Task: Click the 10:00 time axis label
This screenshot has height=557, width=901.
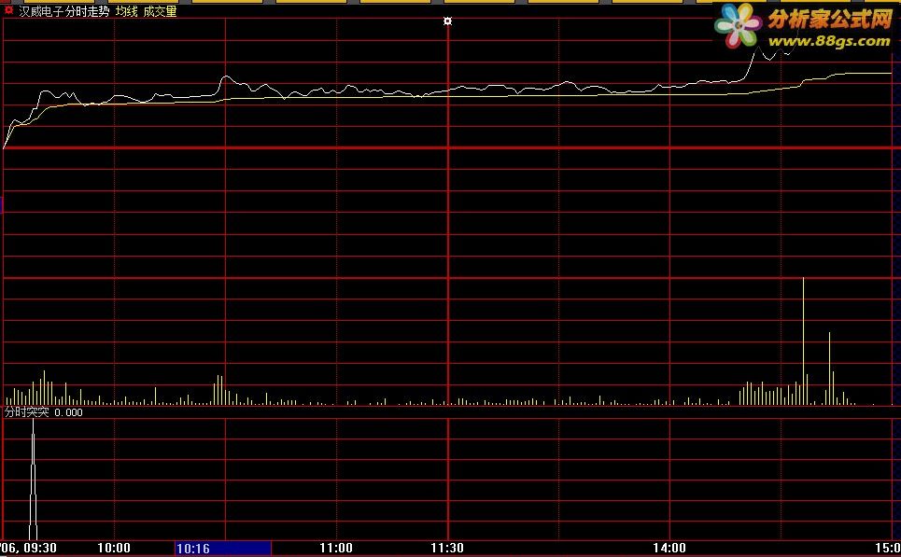Action: (114, 548)
